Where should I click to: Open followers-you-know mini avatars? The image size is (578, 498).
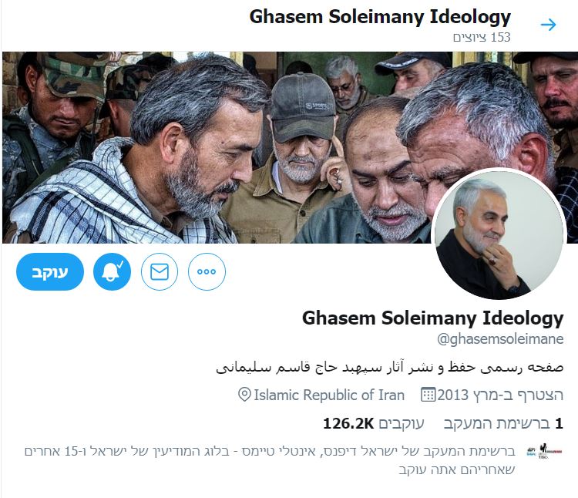(x=544, y=451)
